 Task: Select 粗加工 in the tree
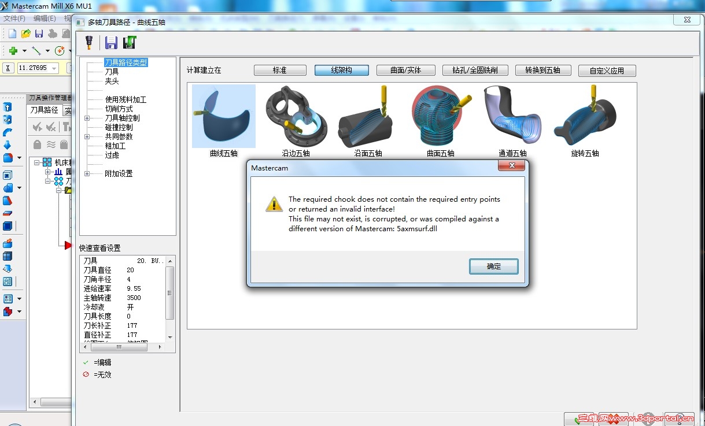[x=115, y=146]
